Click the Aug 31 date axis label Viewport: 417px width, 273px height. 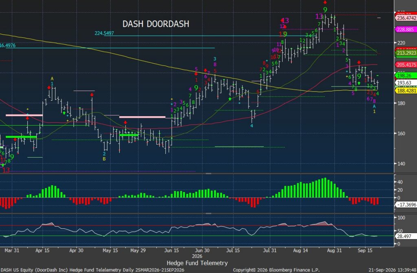[334, 250]
